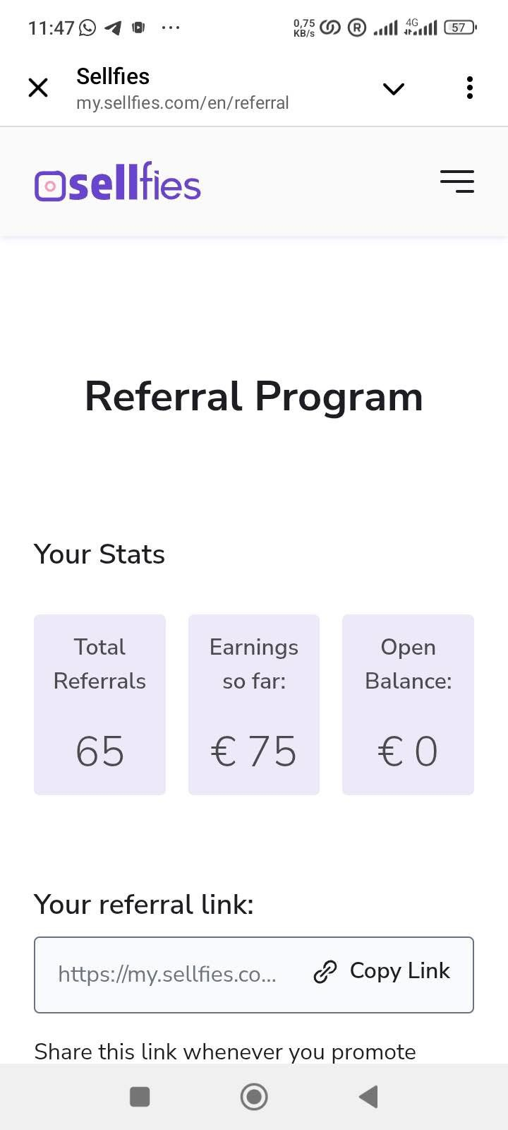Tap the Open Balance card
This screenshot has width=508, height=1130.
pos(408,704)
